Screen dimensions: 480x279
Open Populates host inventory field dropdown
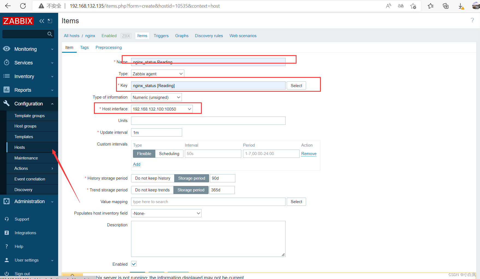pyautogui.click(x=166, y=213)
